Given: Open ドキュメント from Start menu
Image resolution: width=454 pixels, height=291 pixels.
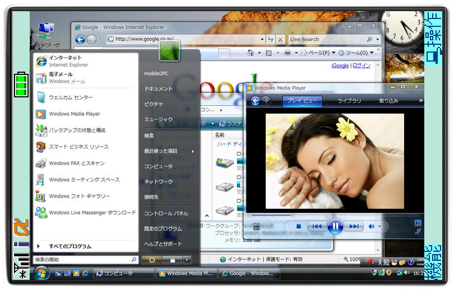Looking at the screenshot, I should pos(159,89).
